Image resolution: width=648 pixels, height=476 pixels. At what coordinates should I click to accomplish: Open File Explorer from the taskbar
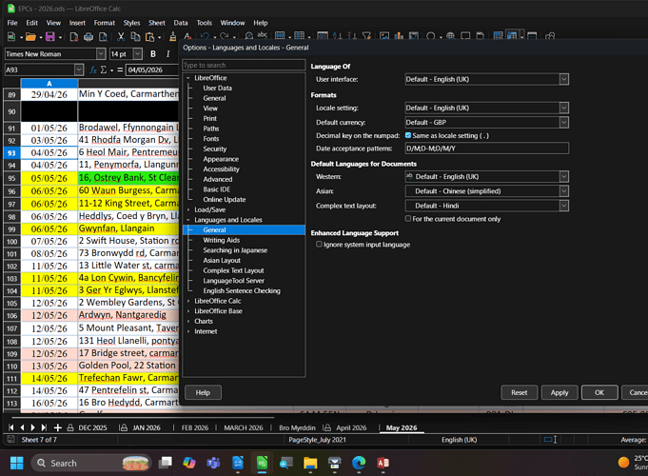tap(310, 463)
